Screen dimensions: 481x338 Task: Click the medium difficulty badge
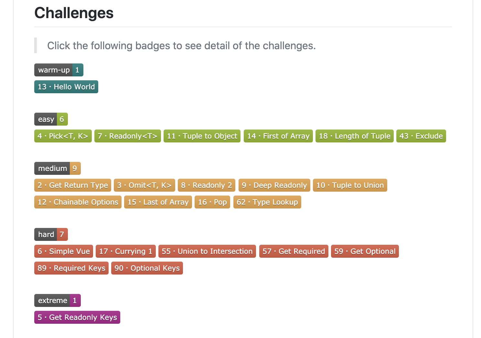click(58, 168)
